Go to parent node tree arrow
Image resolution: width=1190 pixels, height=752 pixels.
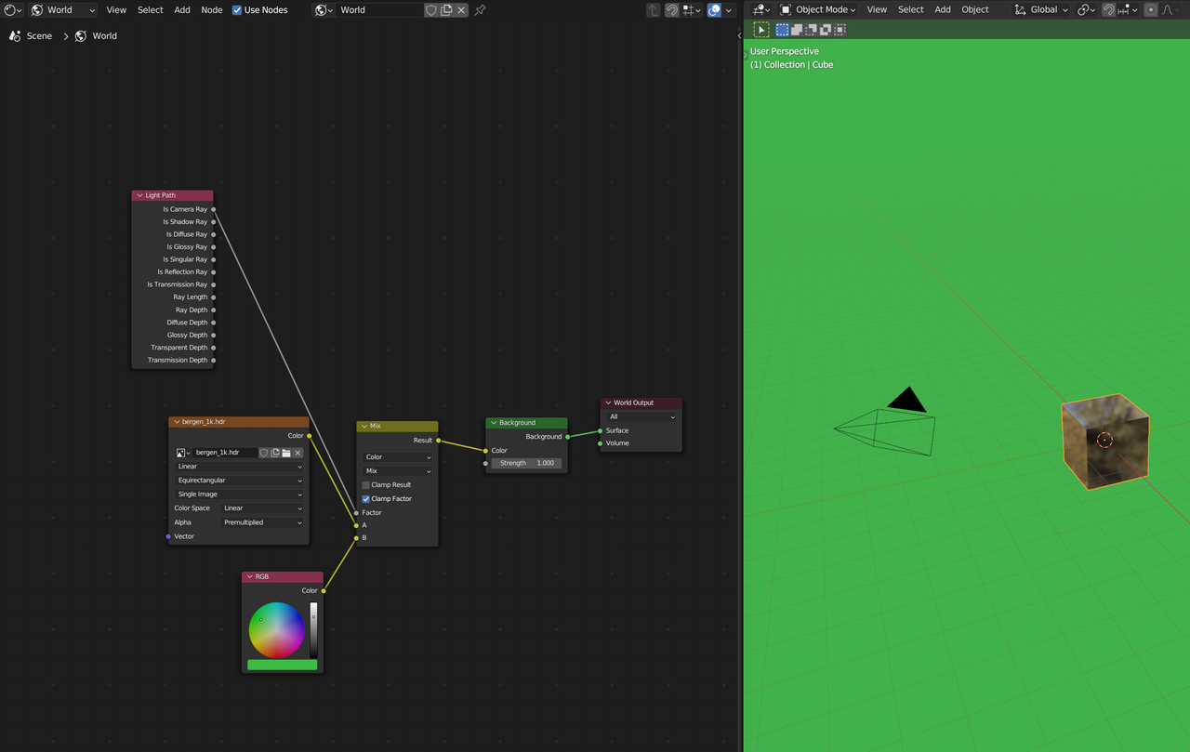(653, 10)
